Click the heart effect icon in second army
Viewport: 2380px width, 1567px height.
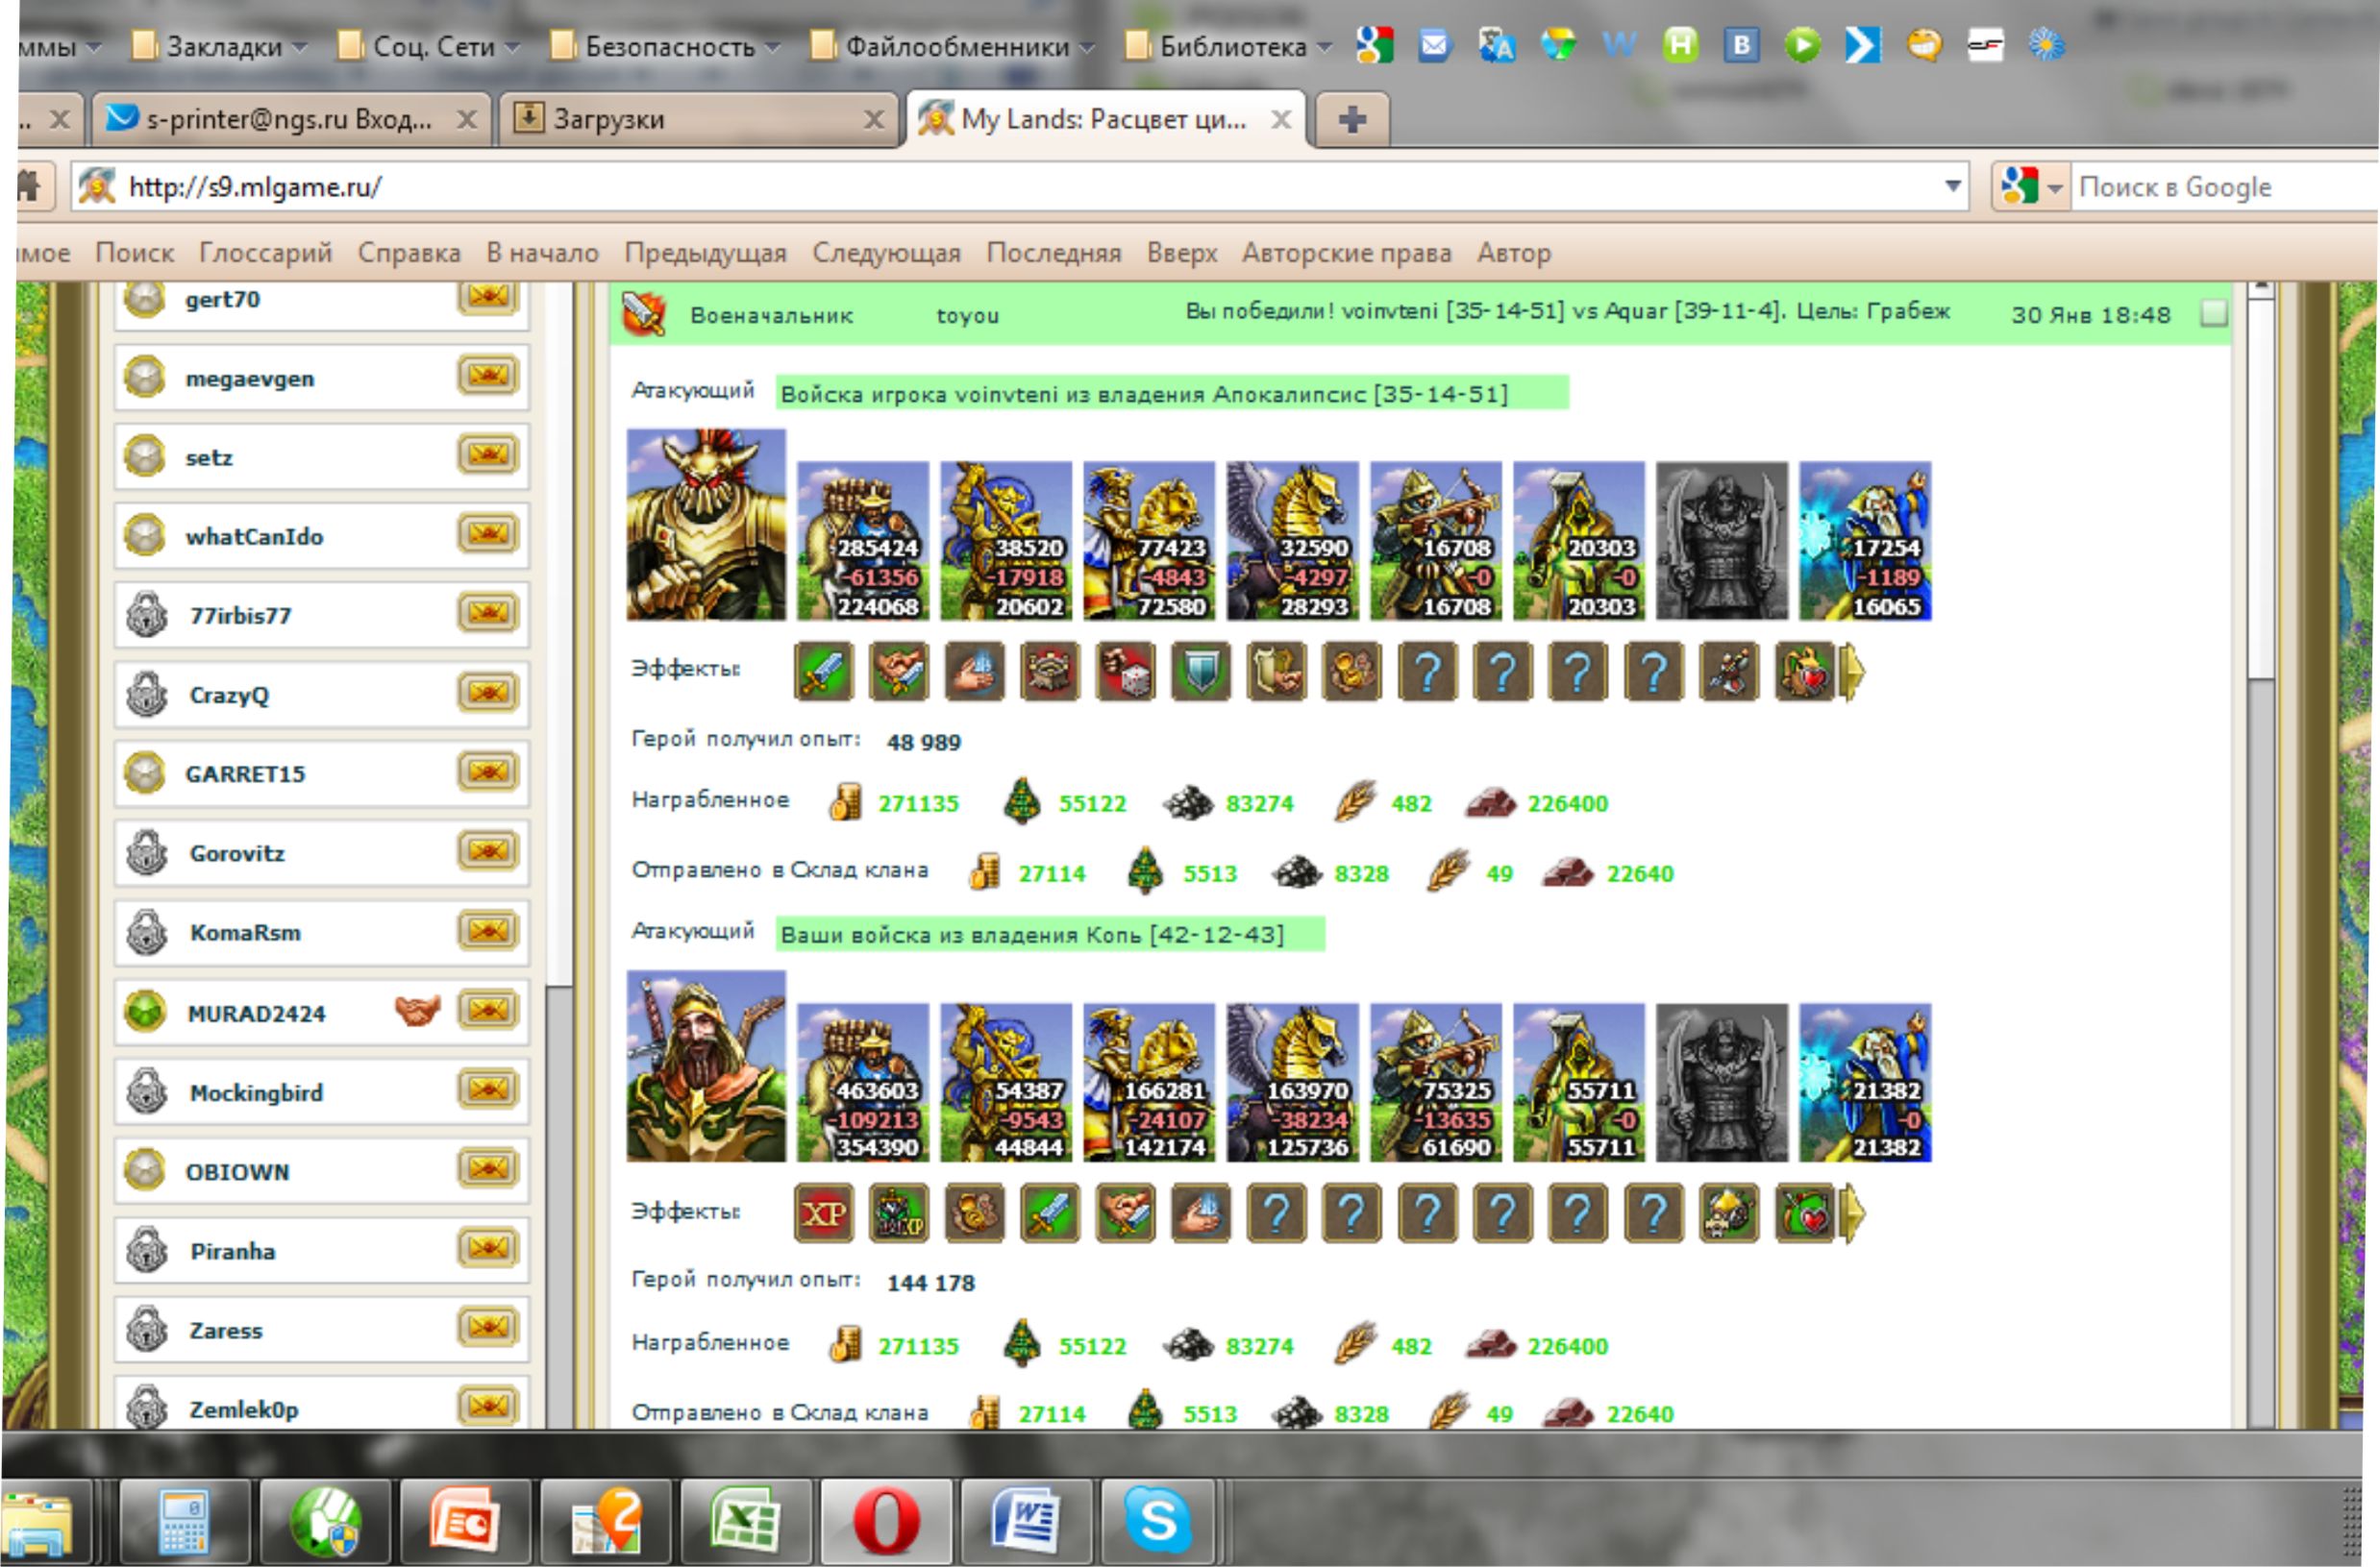[x=1805, y=1213]
